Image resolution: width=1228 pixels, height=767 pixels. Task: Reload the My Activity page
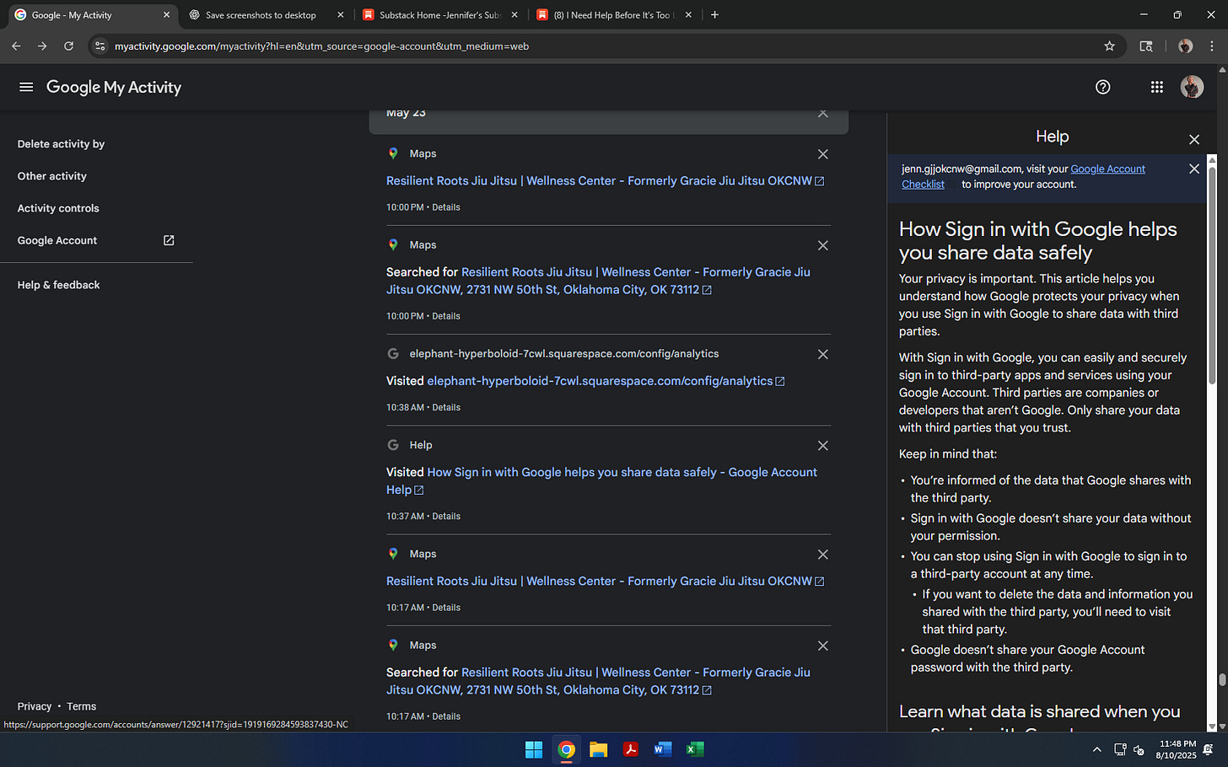pos(69,46)
